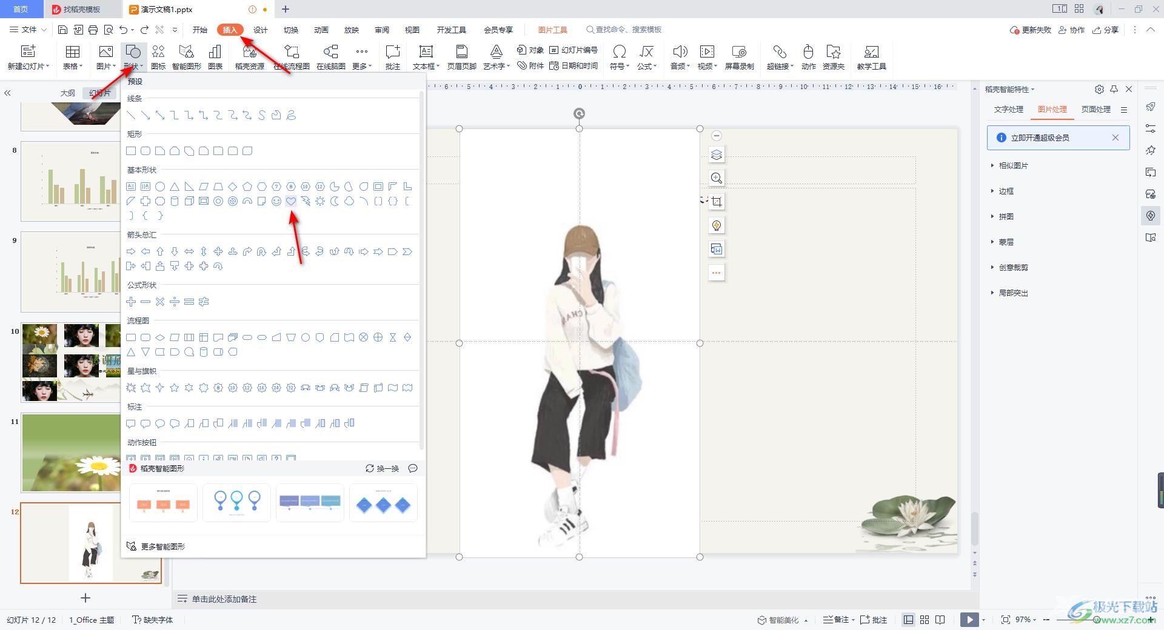Click 换一换 to refresh smart graphics
This screenshot has width=1164, height=630.
(383, 469)
